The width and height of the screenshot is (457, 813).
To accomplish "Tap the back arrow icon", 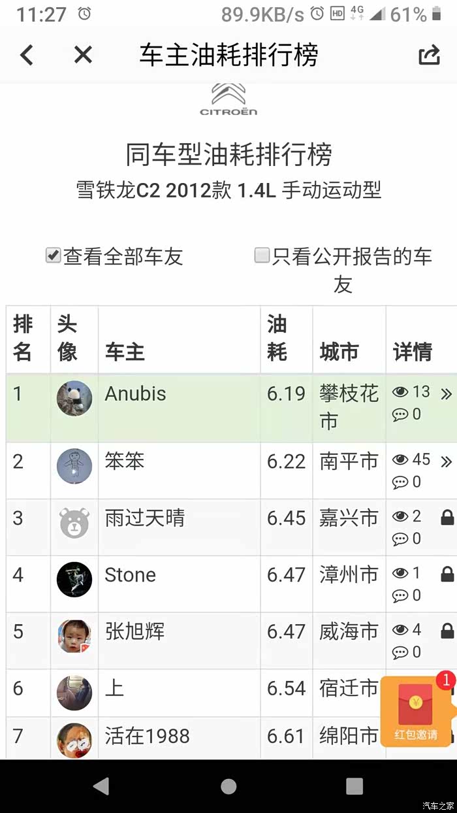I will [x=26, y=55].
